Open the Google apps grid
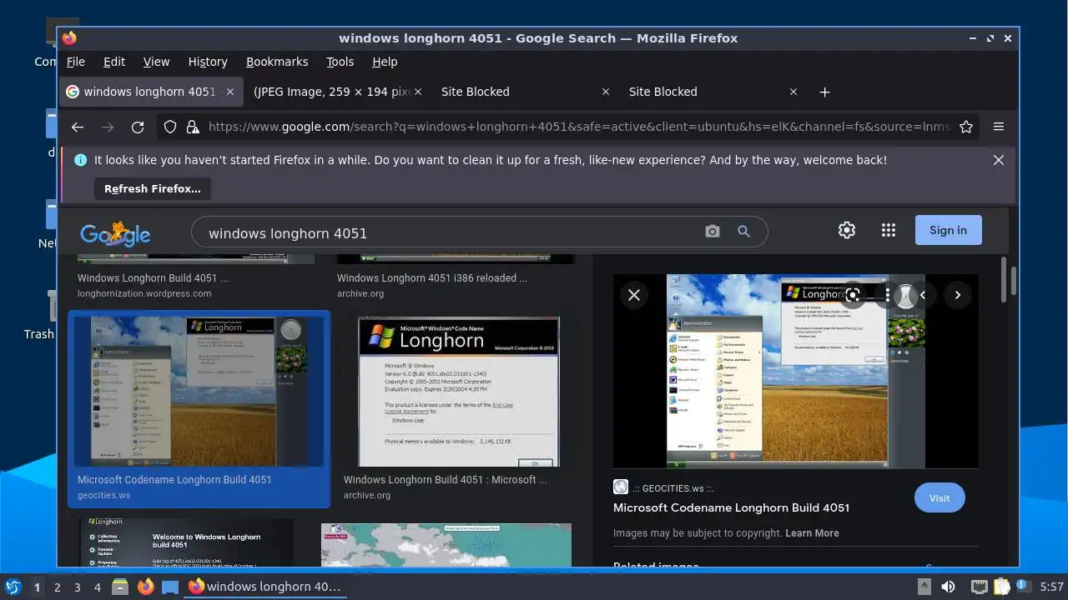Screen dimensions: 1068x600 (x=889, y=230)
